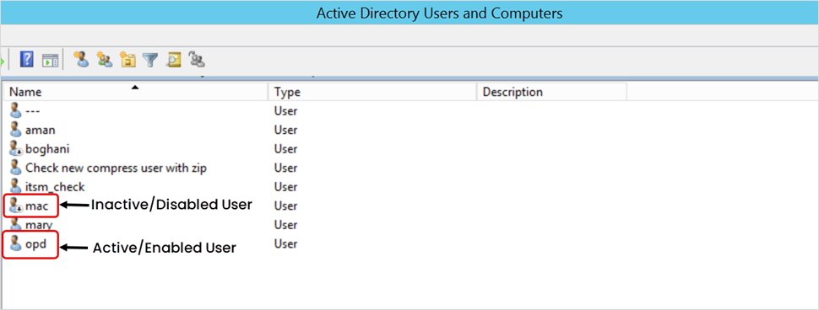Select 'Check new compress user with zip'
The height and width of the screenshot is (310, 819).
point(116,168)
